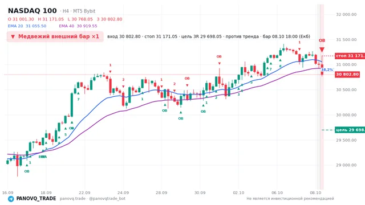The width and height of the screenshot is (365, 205).
Task: Click the 'Не является инвестиционной рекомендацией' disclaimer
Action: point(290,199)
